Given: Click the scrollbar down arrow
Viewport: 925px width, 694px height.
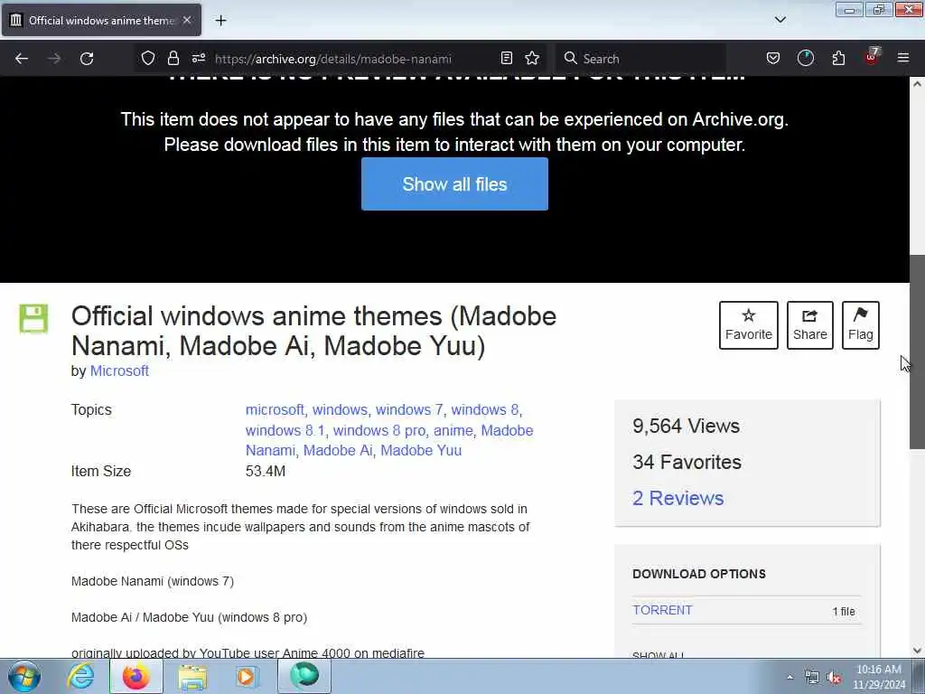Looking at the screenshot, I should point(918,651).
